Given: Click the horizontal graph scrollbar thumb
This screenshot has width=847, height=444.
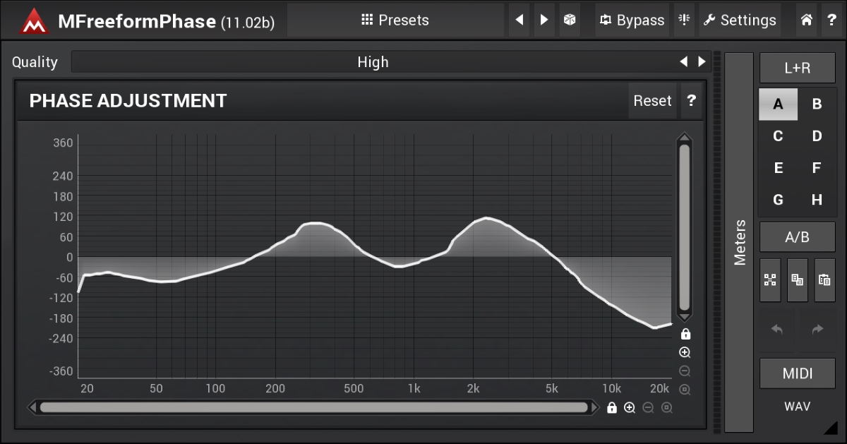Looking at the screenshot, I should (314, 407).
